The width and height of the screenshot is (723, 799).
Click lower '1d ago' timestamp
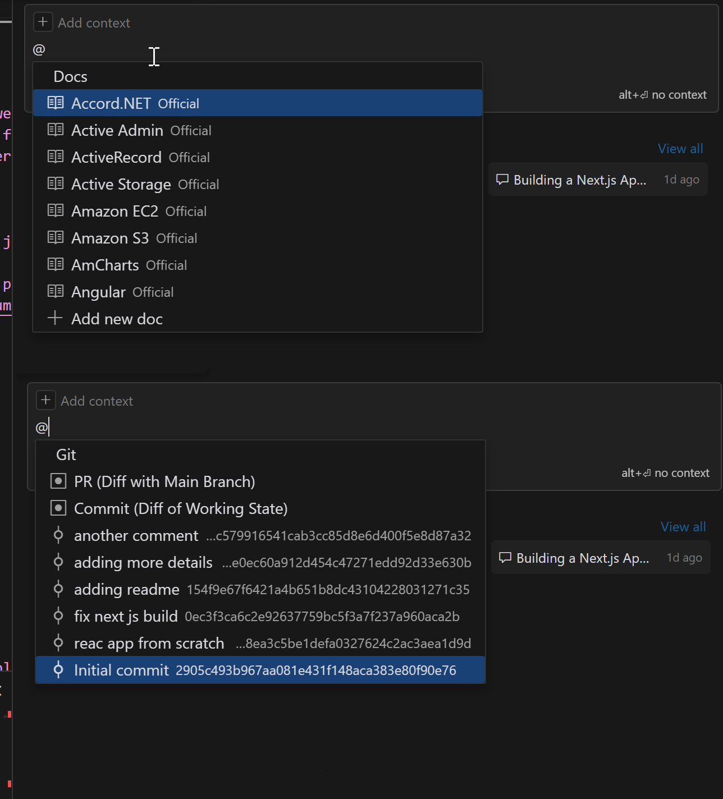point(684,558)
